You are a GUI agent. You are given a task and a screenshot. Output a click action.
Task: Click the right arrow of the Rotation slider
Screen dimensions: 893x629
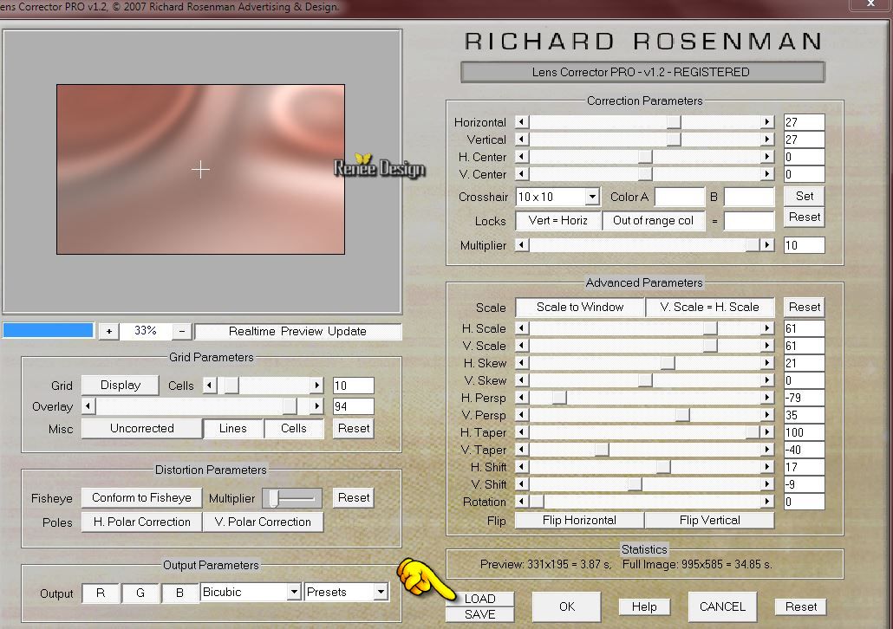click(x=767, y=502)
